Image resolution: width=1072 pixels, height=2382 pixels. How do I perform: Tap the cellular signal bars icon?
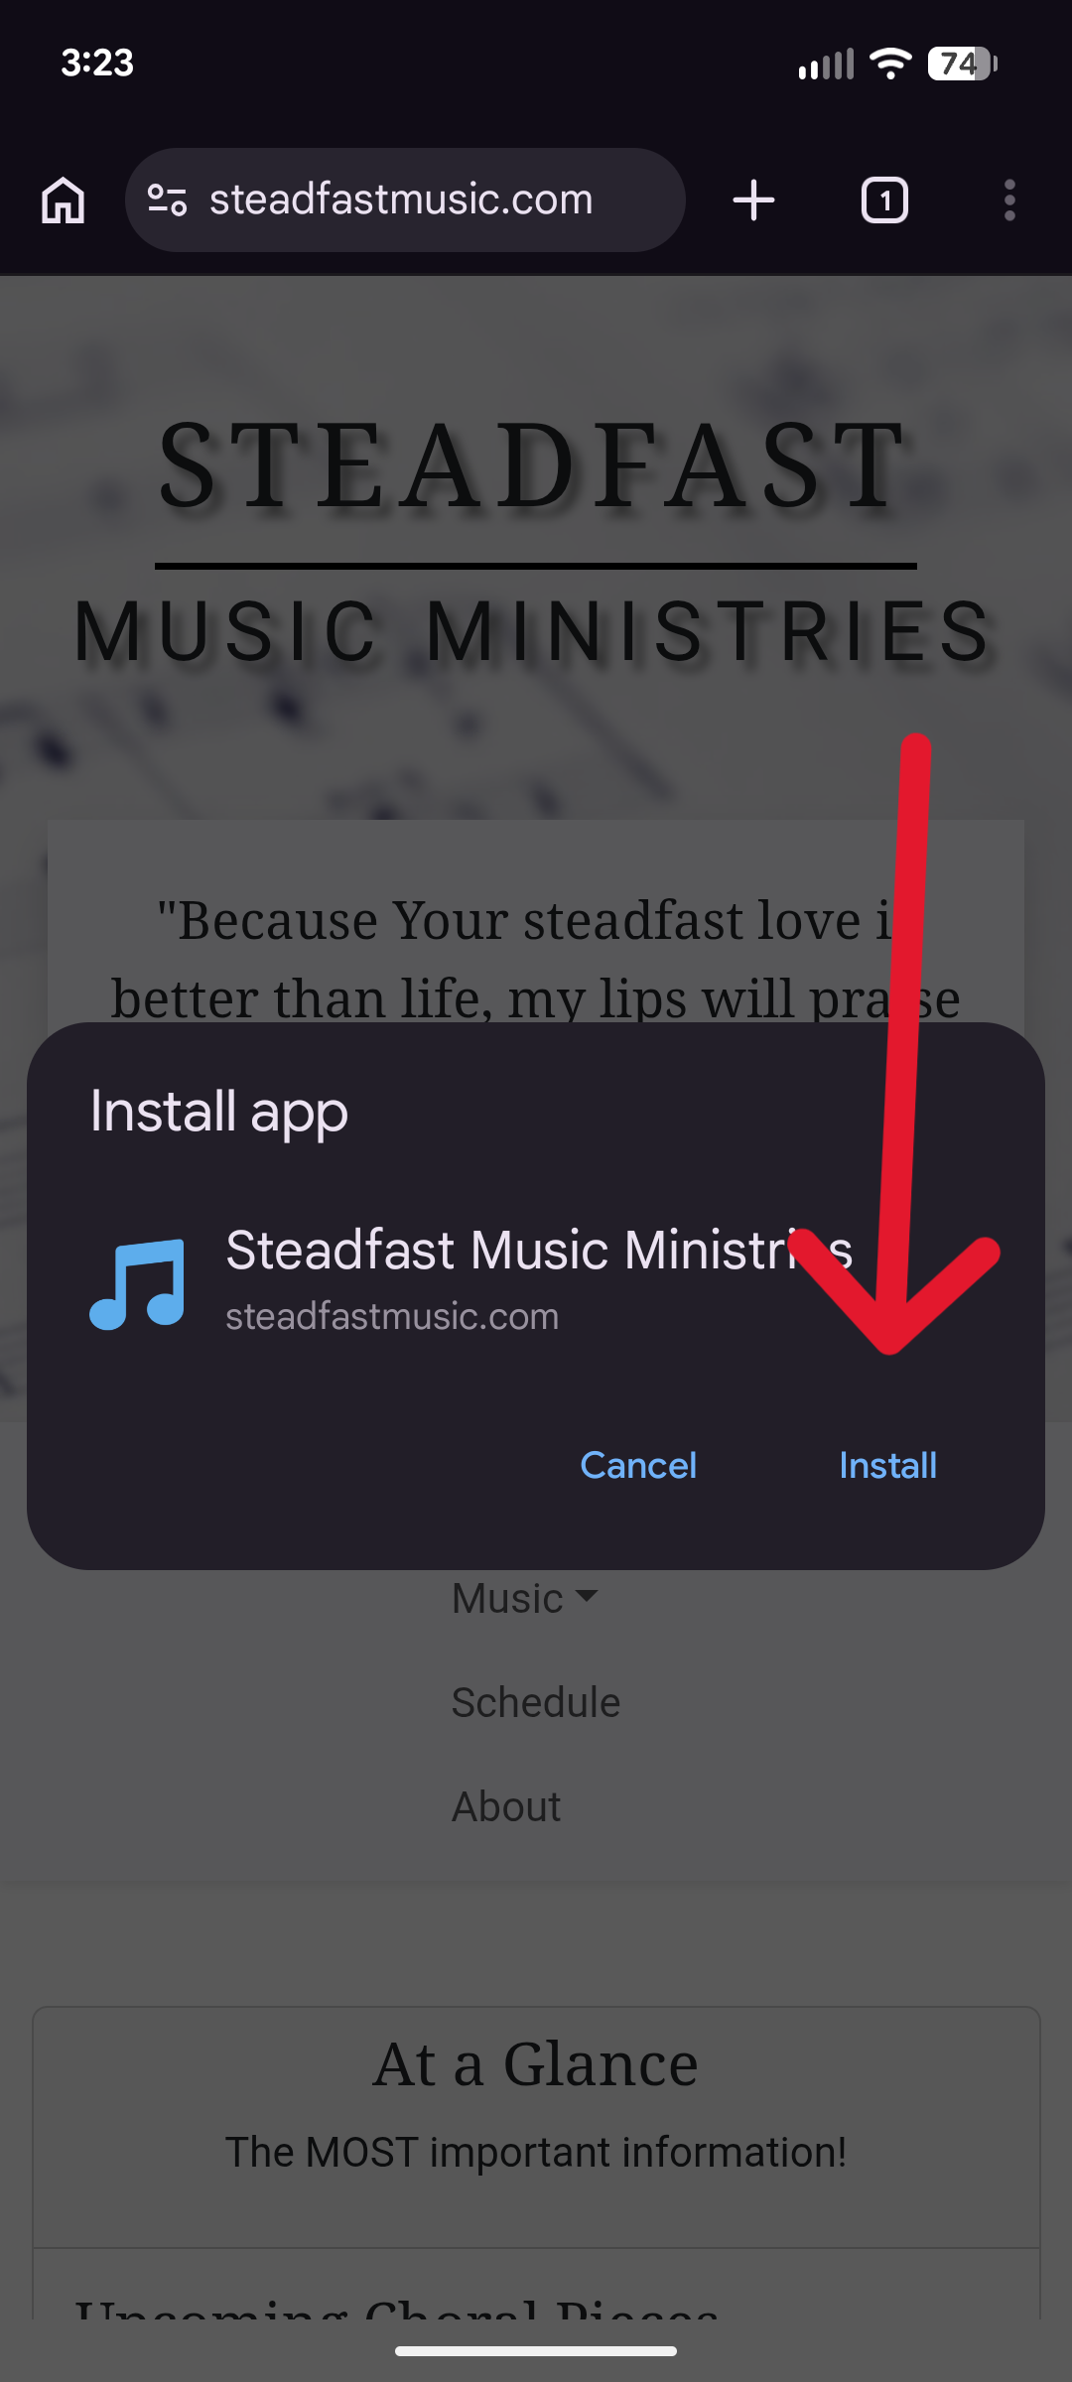click(x=826, y=65)
